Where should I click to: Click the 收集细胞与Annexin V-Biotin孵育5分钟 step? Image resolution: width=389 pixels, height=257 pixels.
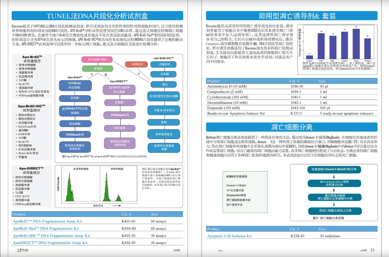pos(334,169)
